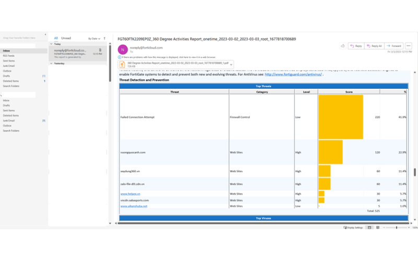Click the message list vertical scrollbar
Viewport: 418px width, 261px height.
coord(110,64)
